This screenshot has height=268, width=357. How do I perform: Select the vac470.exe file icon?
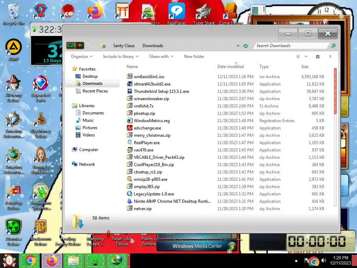[x=130, y=150]
